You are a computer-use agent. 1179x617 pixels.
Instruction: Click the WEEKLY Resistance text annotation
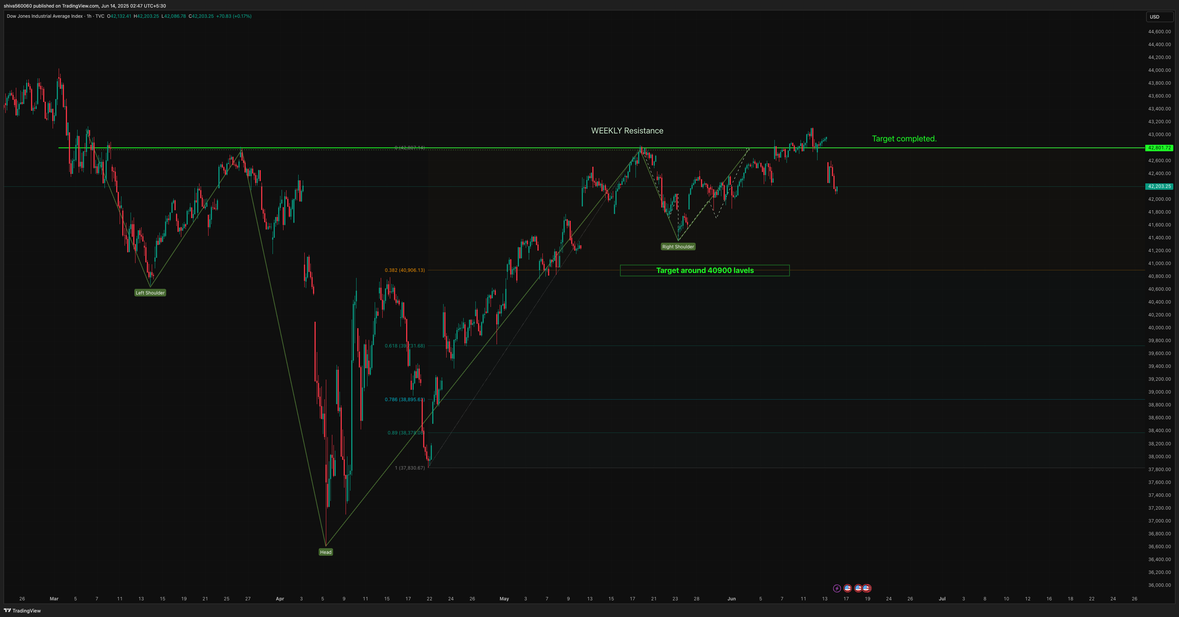click(x=627, y=131)
